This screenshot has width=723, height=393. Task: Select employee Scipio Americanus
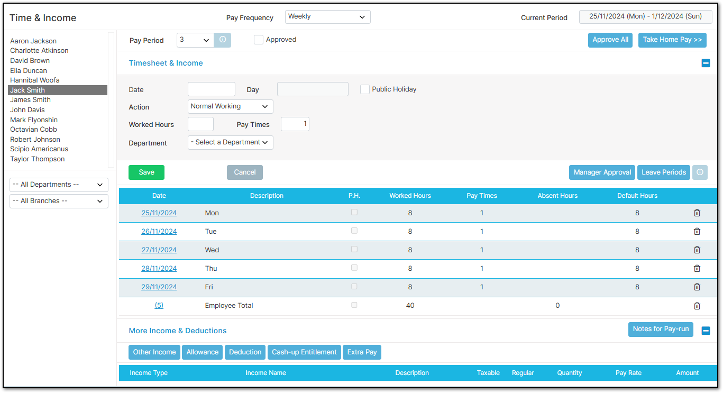(x=39, y=149)
